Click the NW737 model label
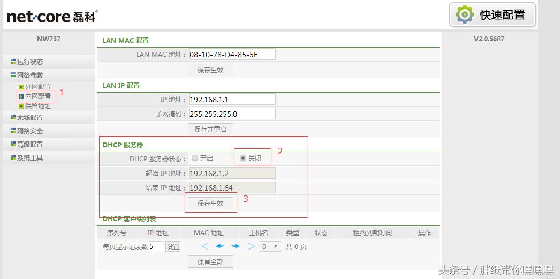This screenshot has width=560, height=279. click(49, 39)
